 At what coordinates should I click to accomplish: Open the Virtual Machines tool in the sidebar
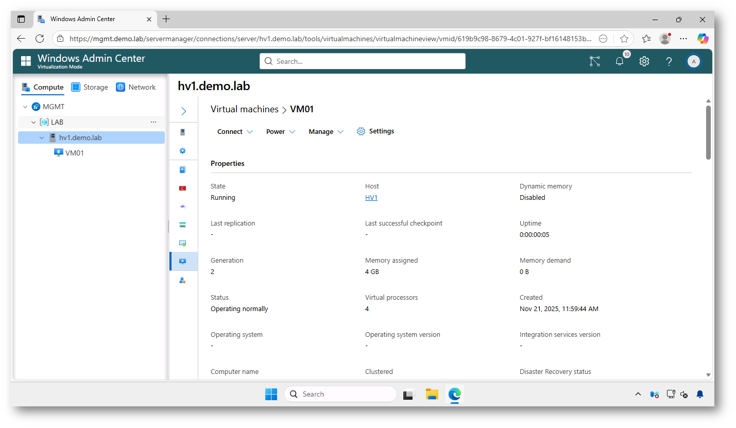click(183, 261)
